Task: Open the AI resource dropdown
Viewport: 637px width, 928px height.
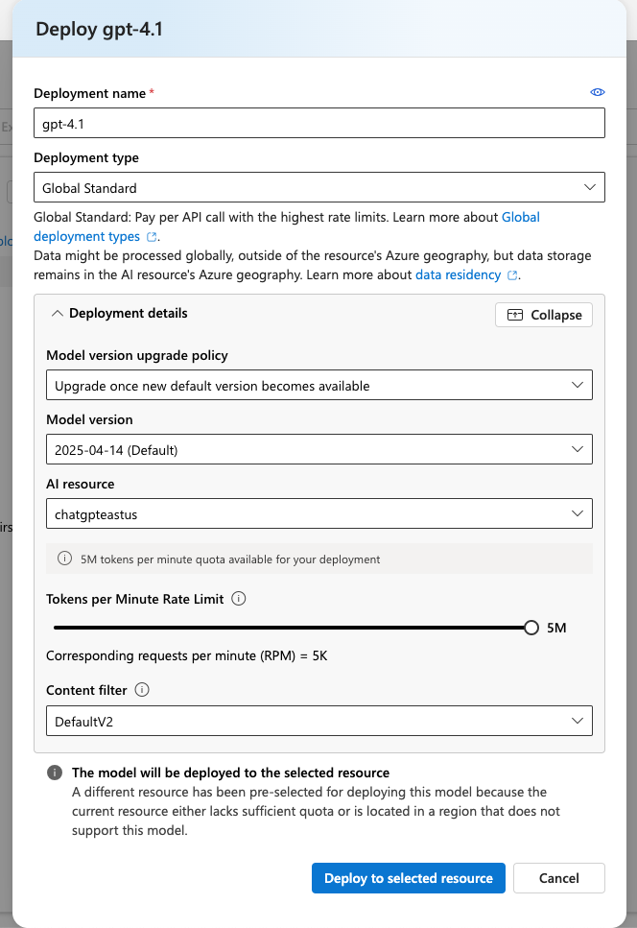Action: [x=319, y=513]
